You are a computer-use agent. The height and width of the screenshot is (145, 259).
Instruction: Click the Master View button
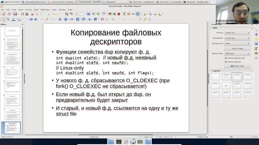coord(237,66)
